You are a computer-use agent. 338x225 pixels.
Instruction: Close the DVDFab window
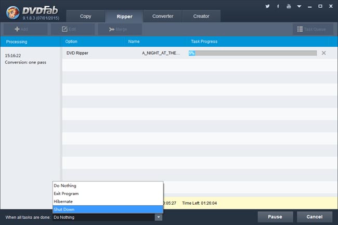click(x=331, y=6)
